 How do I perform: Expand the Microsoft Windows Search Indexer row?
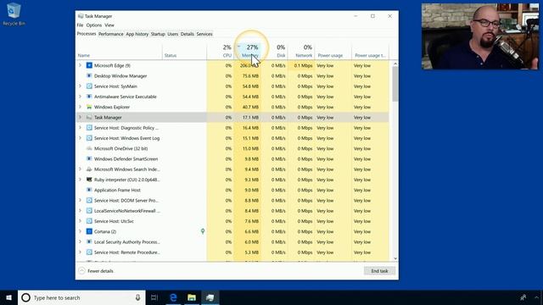coord(80,169)
